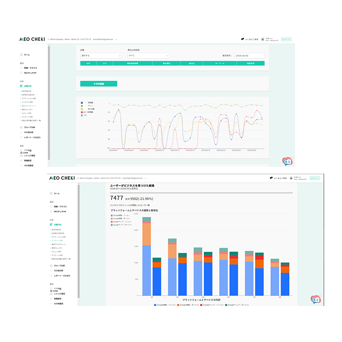Screen dimensions: 342x342
Task: Click sidebar scrollbar in top window
Action: [49, 103]
